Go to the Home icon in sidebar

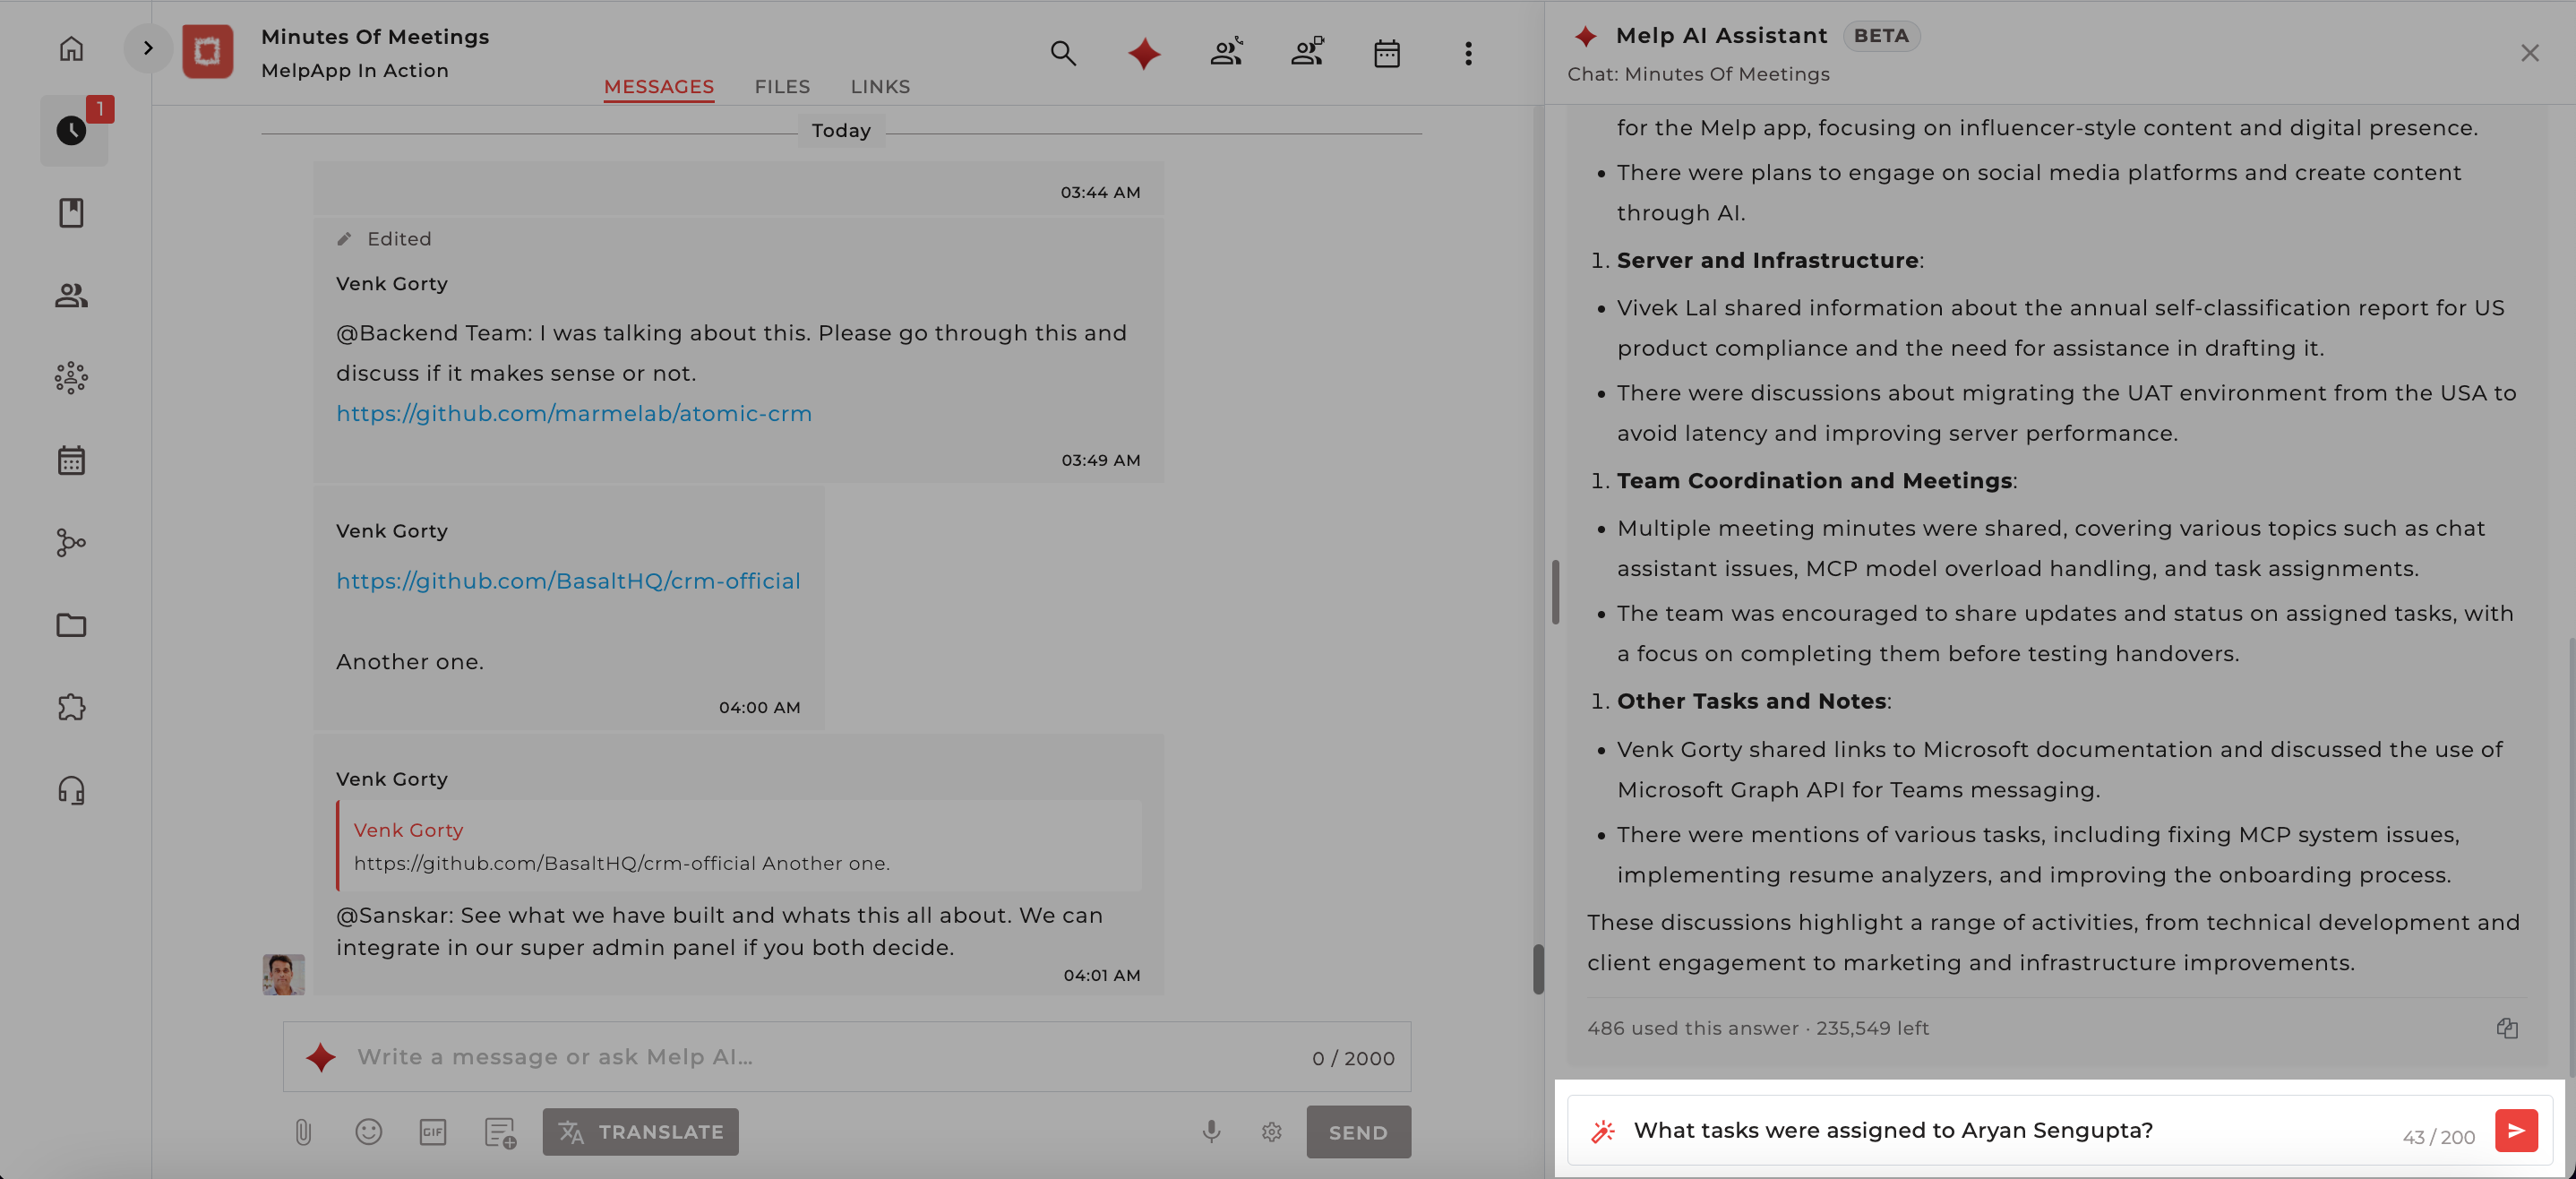point(71,48)
